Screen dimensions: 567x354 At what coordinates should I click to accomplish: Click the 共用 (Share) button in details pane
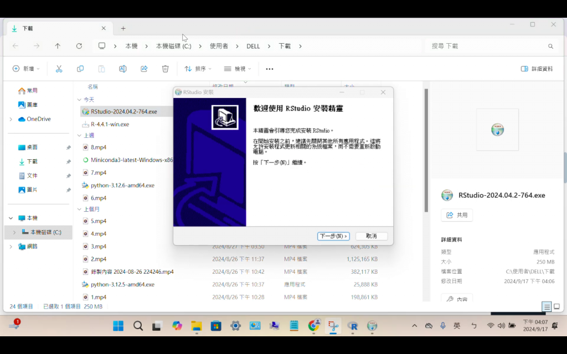[457, 215]
